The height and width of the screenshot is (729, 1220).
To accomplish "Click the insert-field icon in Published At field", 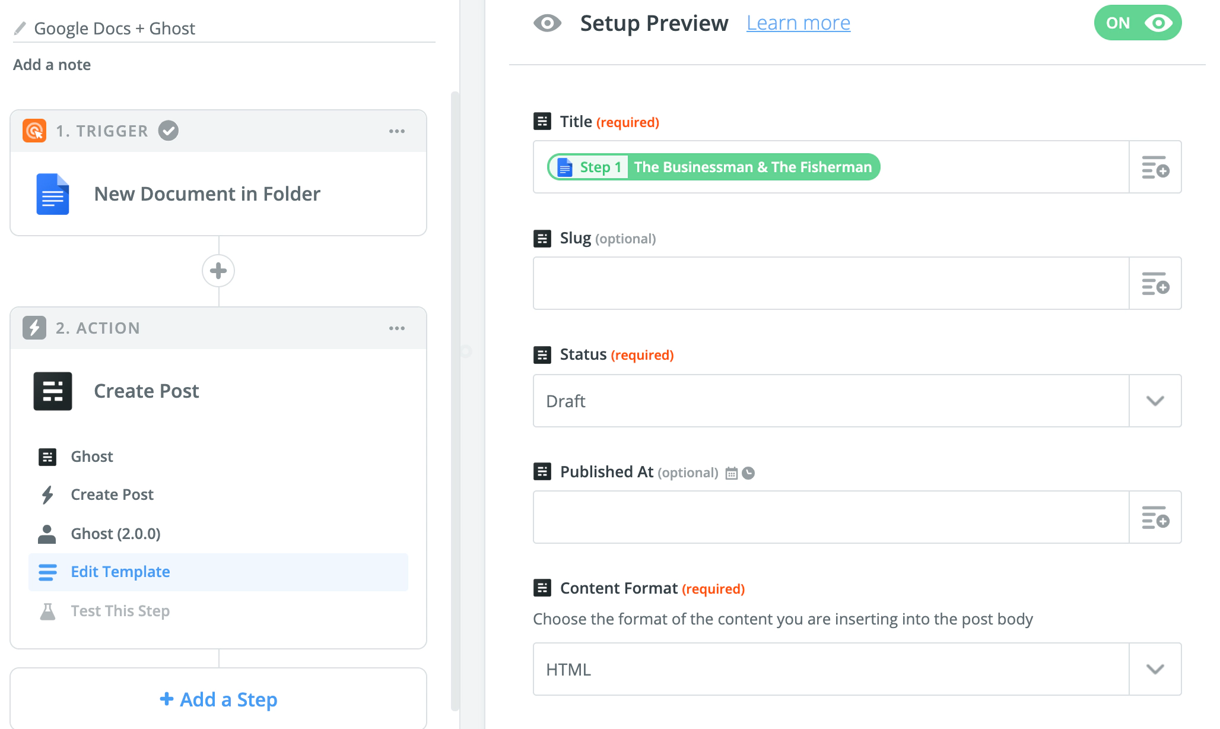I will point(1155,518).
